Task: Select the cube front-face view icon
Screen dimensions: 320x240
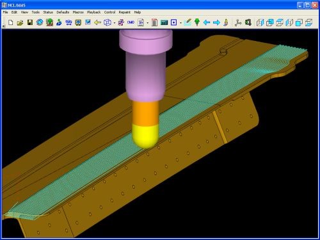Action: tap(299, 22)
